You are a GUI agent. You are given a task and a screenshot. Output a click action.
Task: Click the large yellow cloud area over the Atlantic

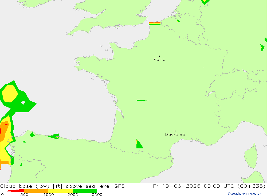coord(10,94)
